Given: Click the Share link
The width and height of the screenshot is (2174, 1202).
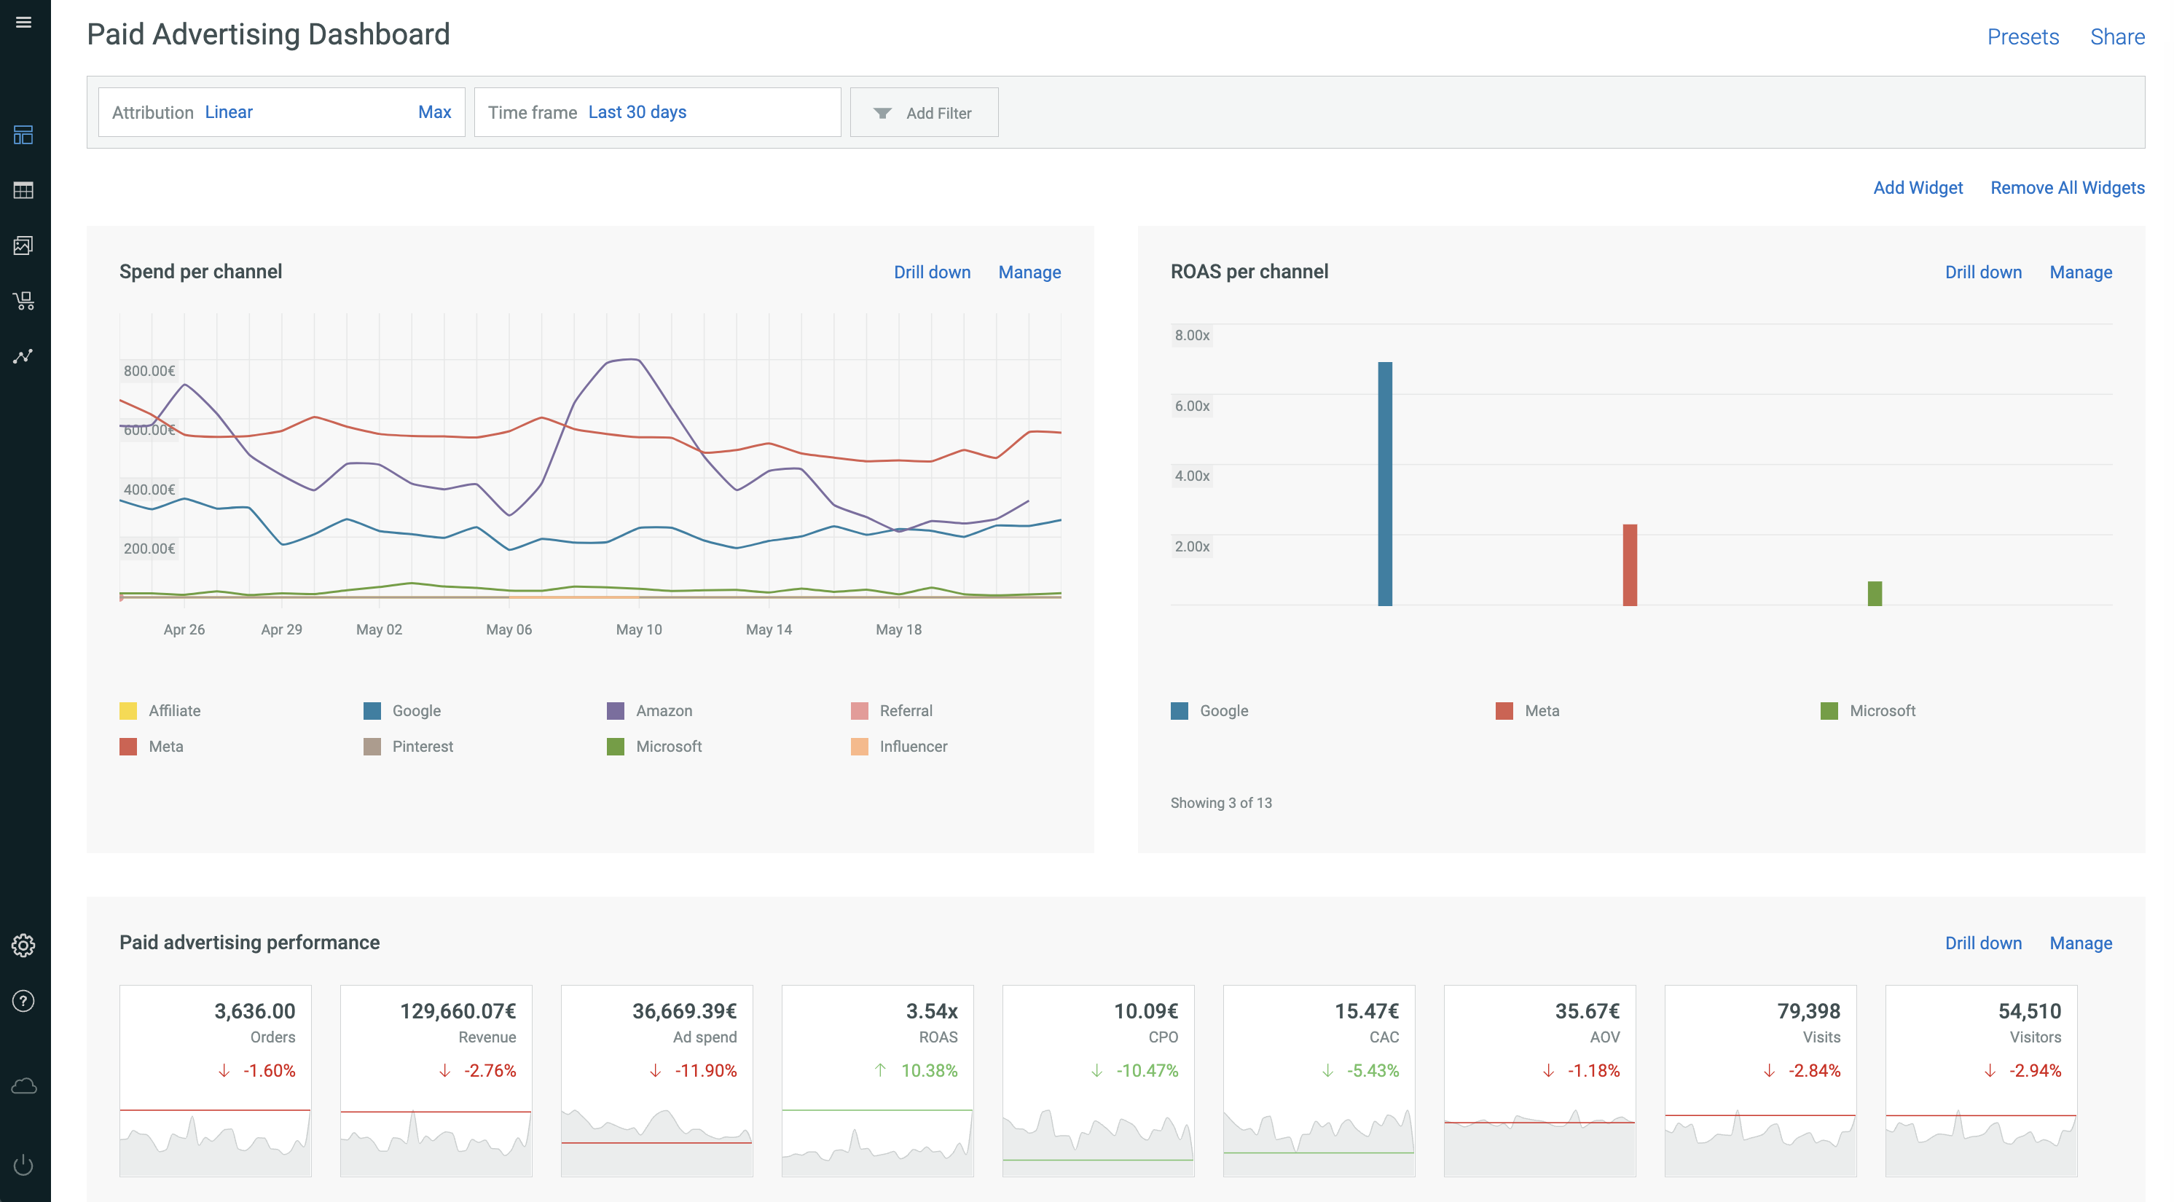Looking at the screenshot, I should tap(2117, 37).
